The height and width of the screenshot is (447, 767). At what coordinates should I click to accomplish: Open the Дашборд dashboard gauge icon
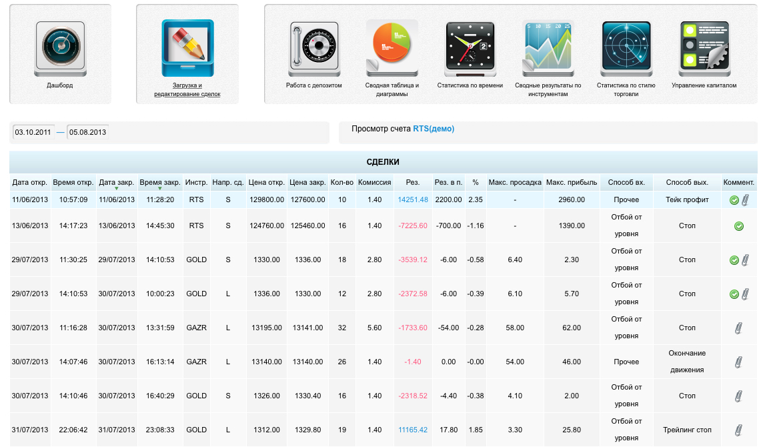click(x=60, y=45)
